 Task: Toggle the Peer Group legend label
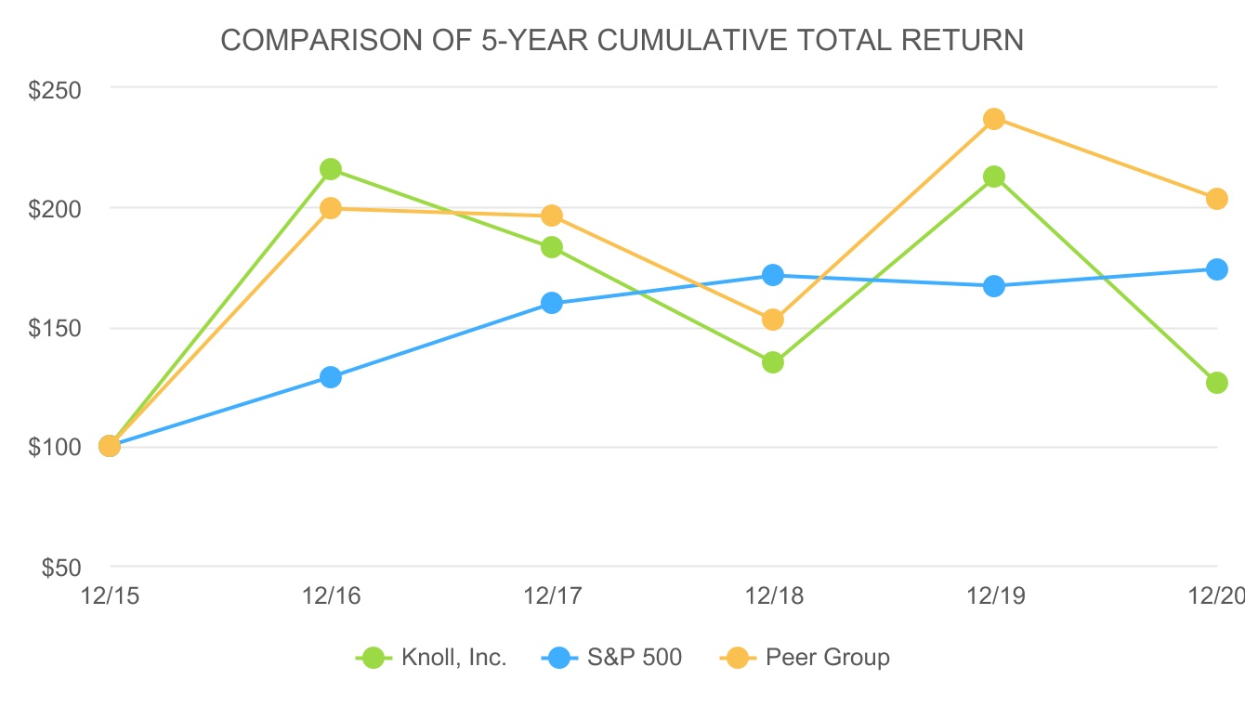pos(827,658)
